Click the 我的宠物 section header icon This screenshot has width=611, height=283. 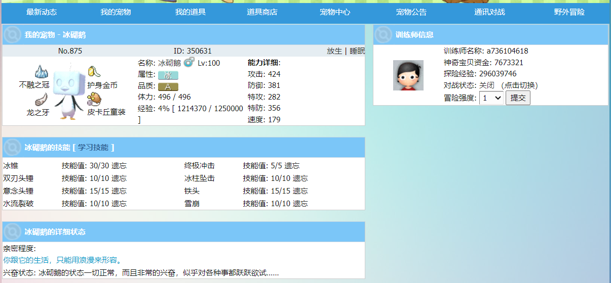12,34
